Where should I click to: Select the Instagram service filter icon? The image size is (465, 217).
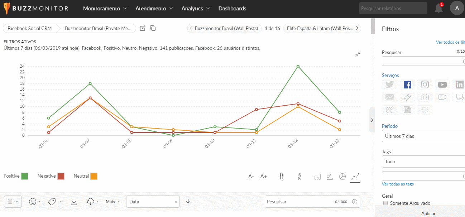pyautogui.click(x=425, y=85)
